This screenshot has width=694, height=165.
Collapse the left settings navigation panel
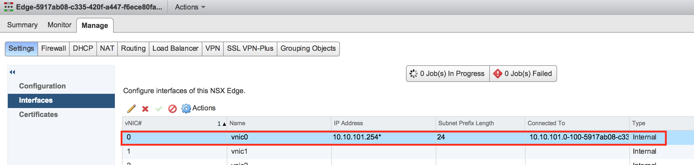[x=12, y=72]
